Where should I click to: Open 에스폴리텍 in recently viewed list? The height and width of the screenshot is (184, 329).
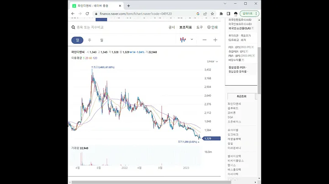click(x=234, y=169)
